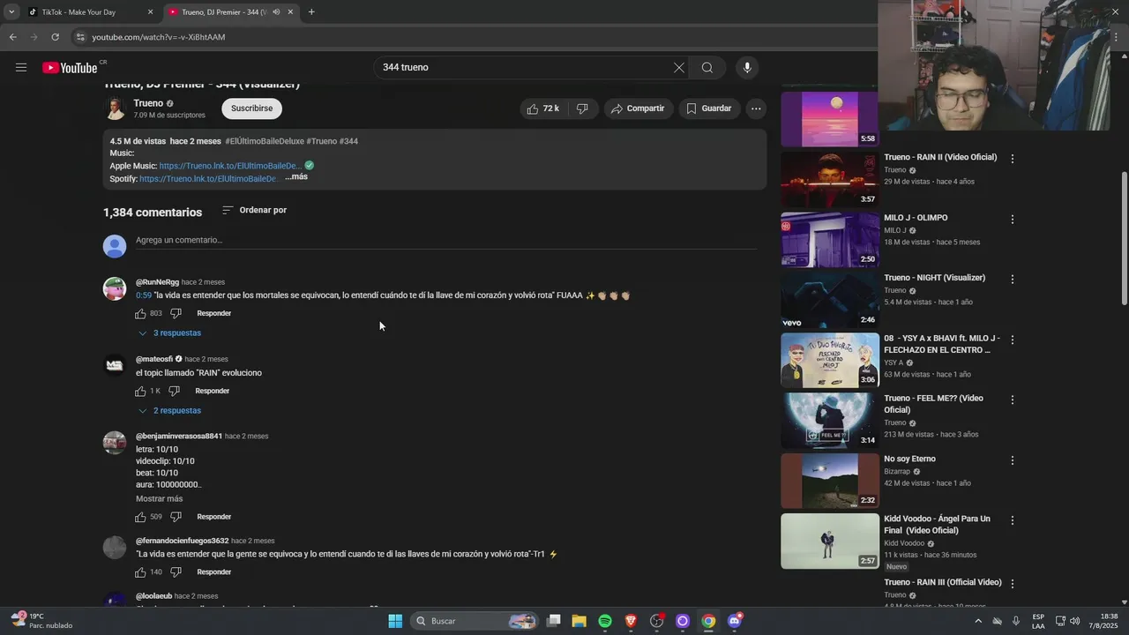Clear the search box with the X icon

click(679, 67)
